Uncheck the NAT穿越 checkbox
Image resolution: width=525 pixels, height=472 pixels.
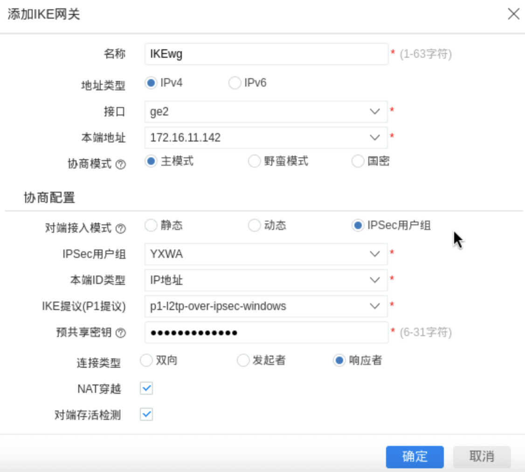tap(146, 388)
